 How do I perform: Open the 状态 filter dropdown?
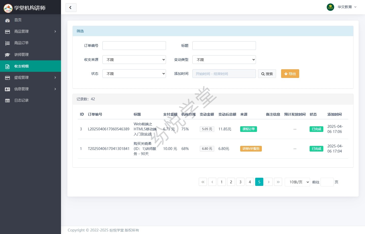[x=134, y=74]
